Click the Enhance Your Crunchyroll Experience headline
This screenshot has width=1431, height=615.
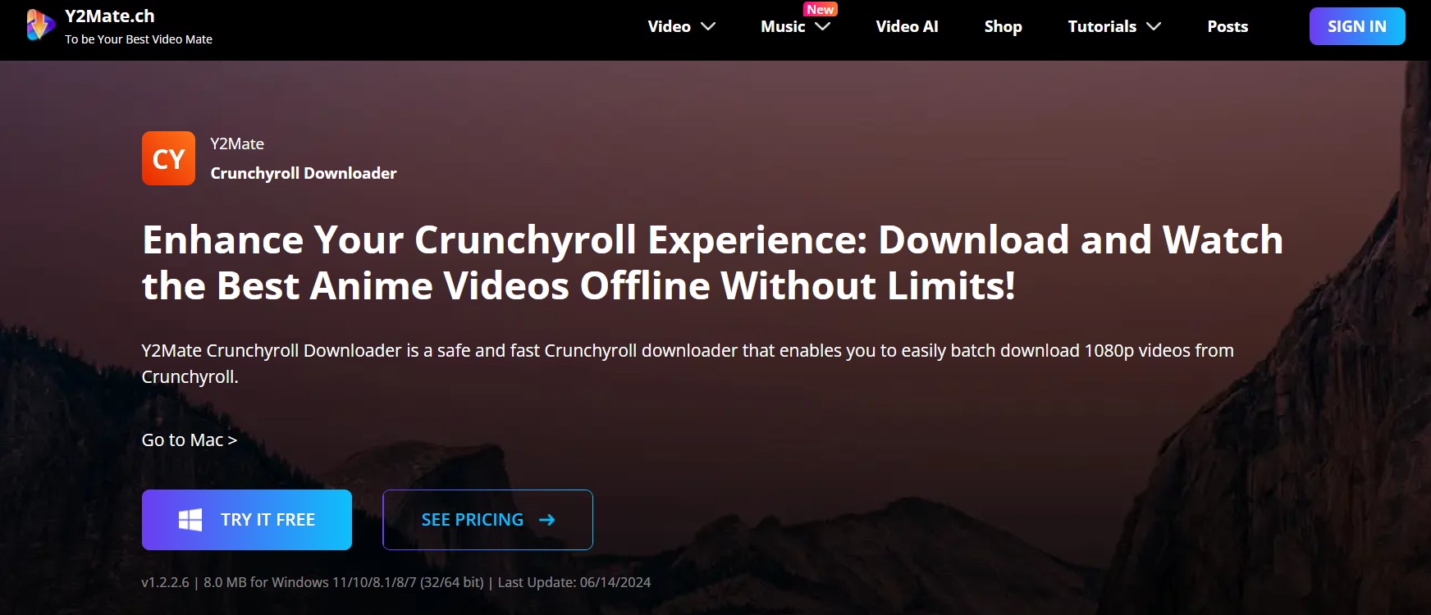[x=712, y=262]
